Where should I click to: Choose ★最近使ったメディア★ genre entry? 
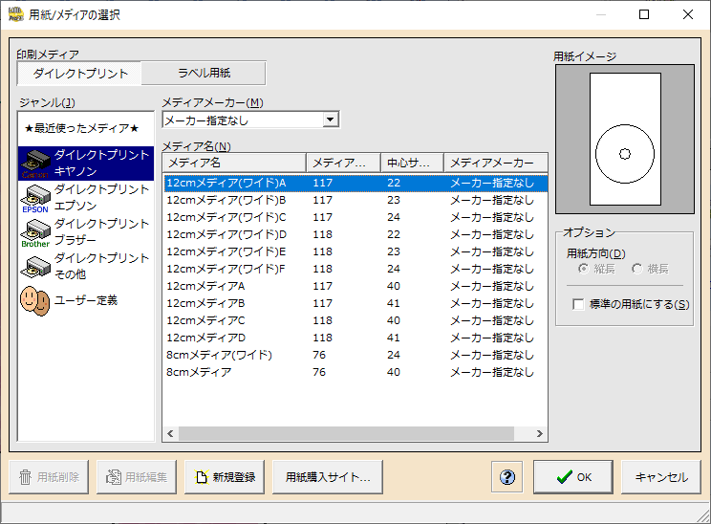coord(81,128)
